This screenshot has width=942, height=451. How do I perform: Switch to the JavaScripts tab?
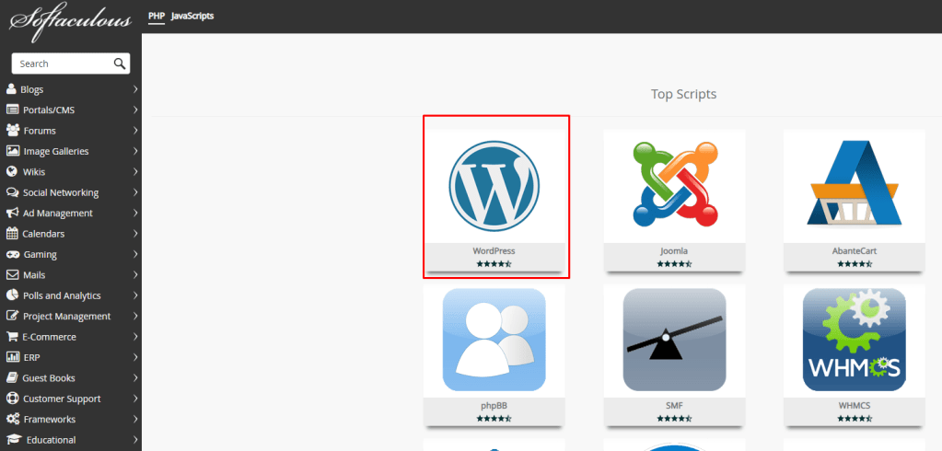tap(192, 16)
